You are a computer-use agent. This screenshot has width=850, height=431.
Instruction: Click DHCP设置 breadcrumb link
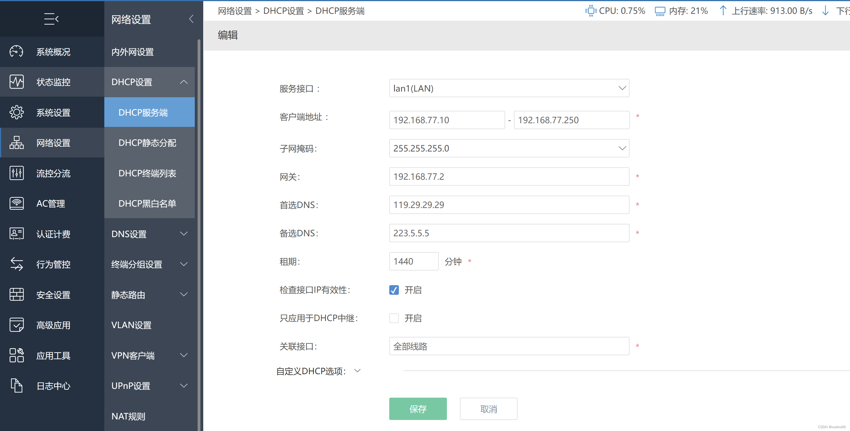[x=284, y=11]
